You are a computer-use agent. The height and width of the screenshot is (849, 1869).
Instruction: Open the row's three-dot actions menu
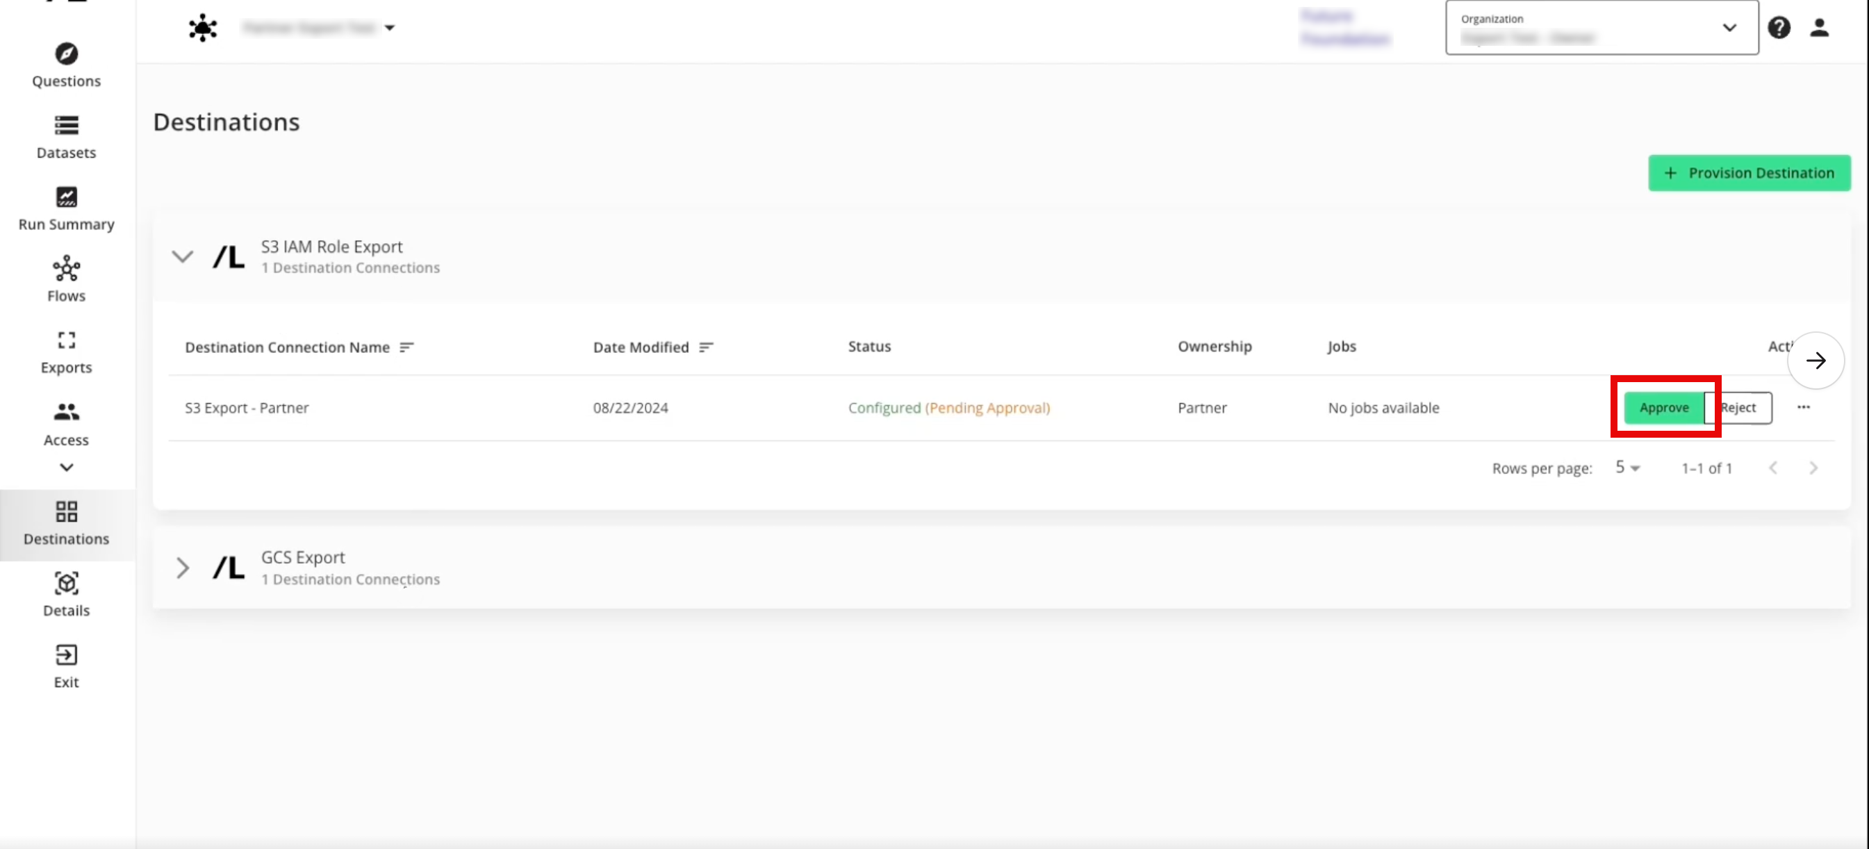1803,407
